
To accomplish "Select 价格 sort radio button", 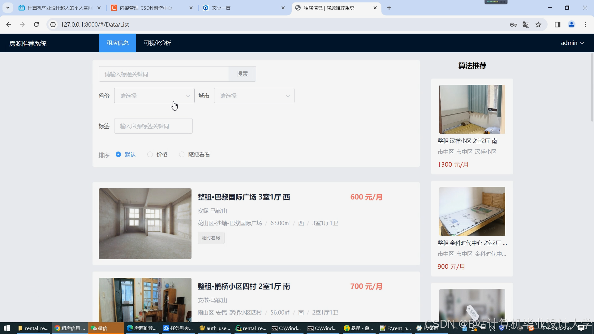I will pyautogui.click(x=150, y=154).
